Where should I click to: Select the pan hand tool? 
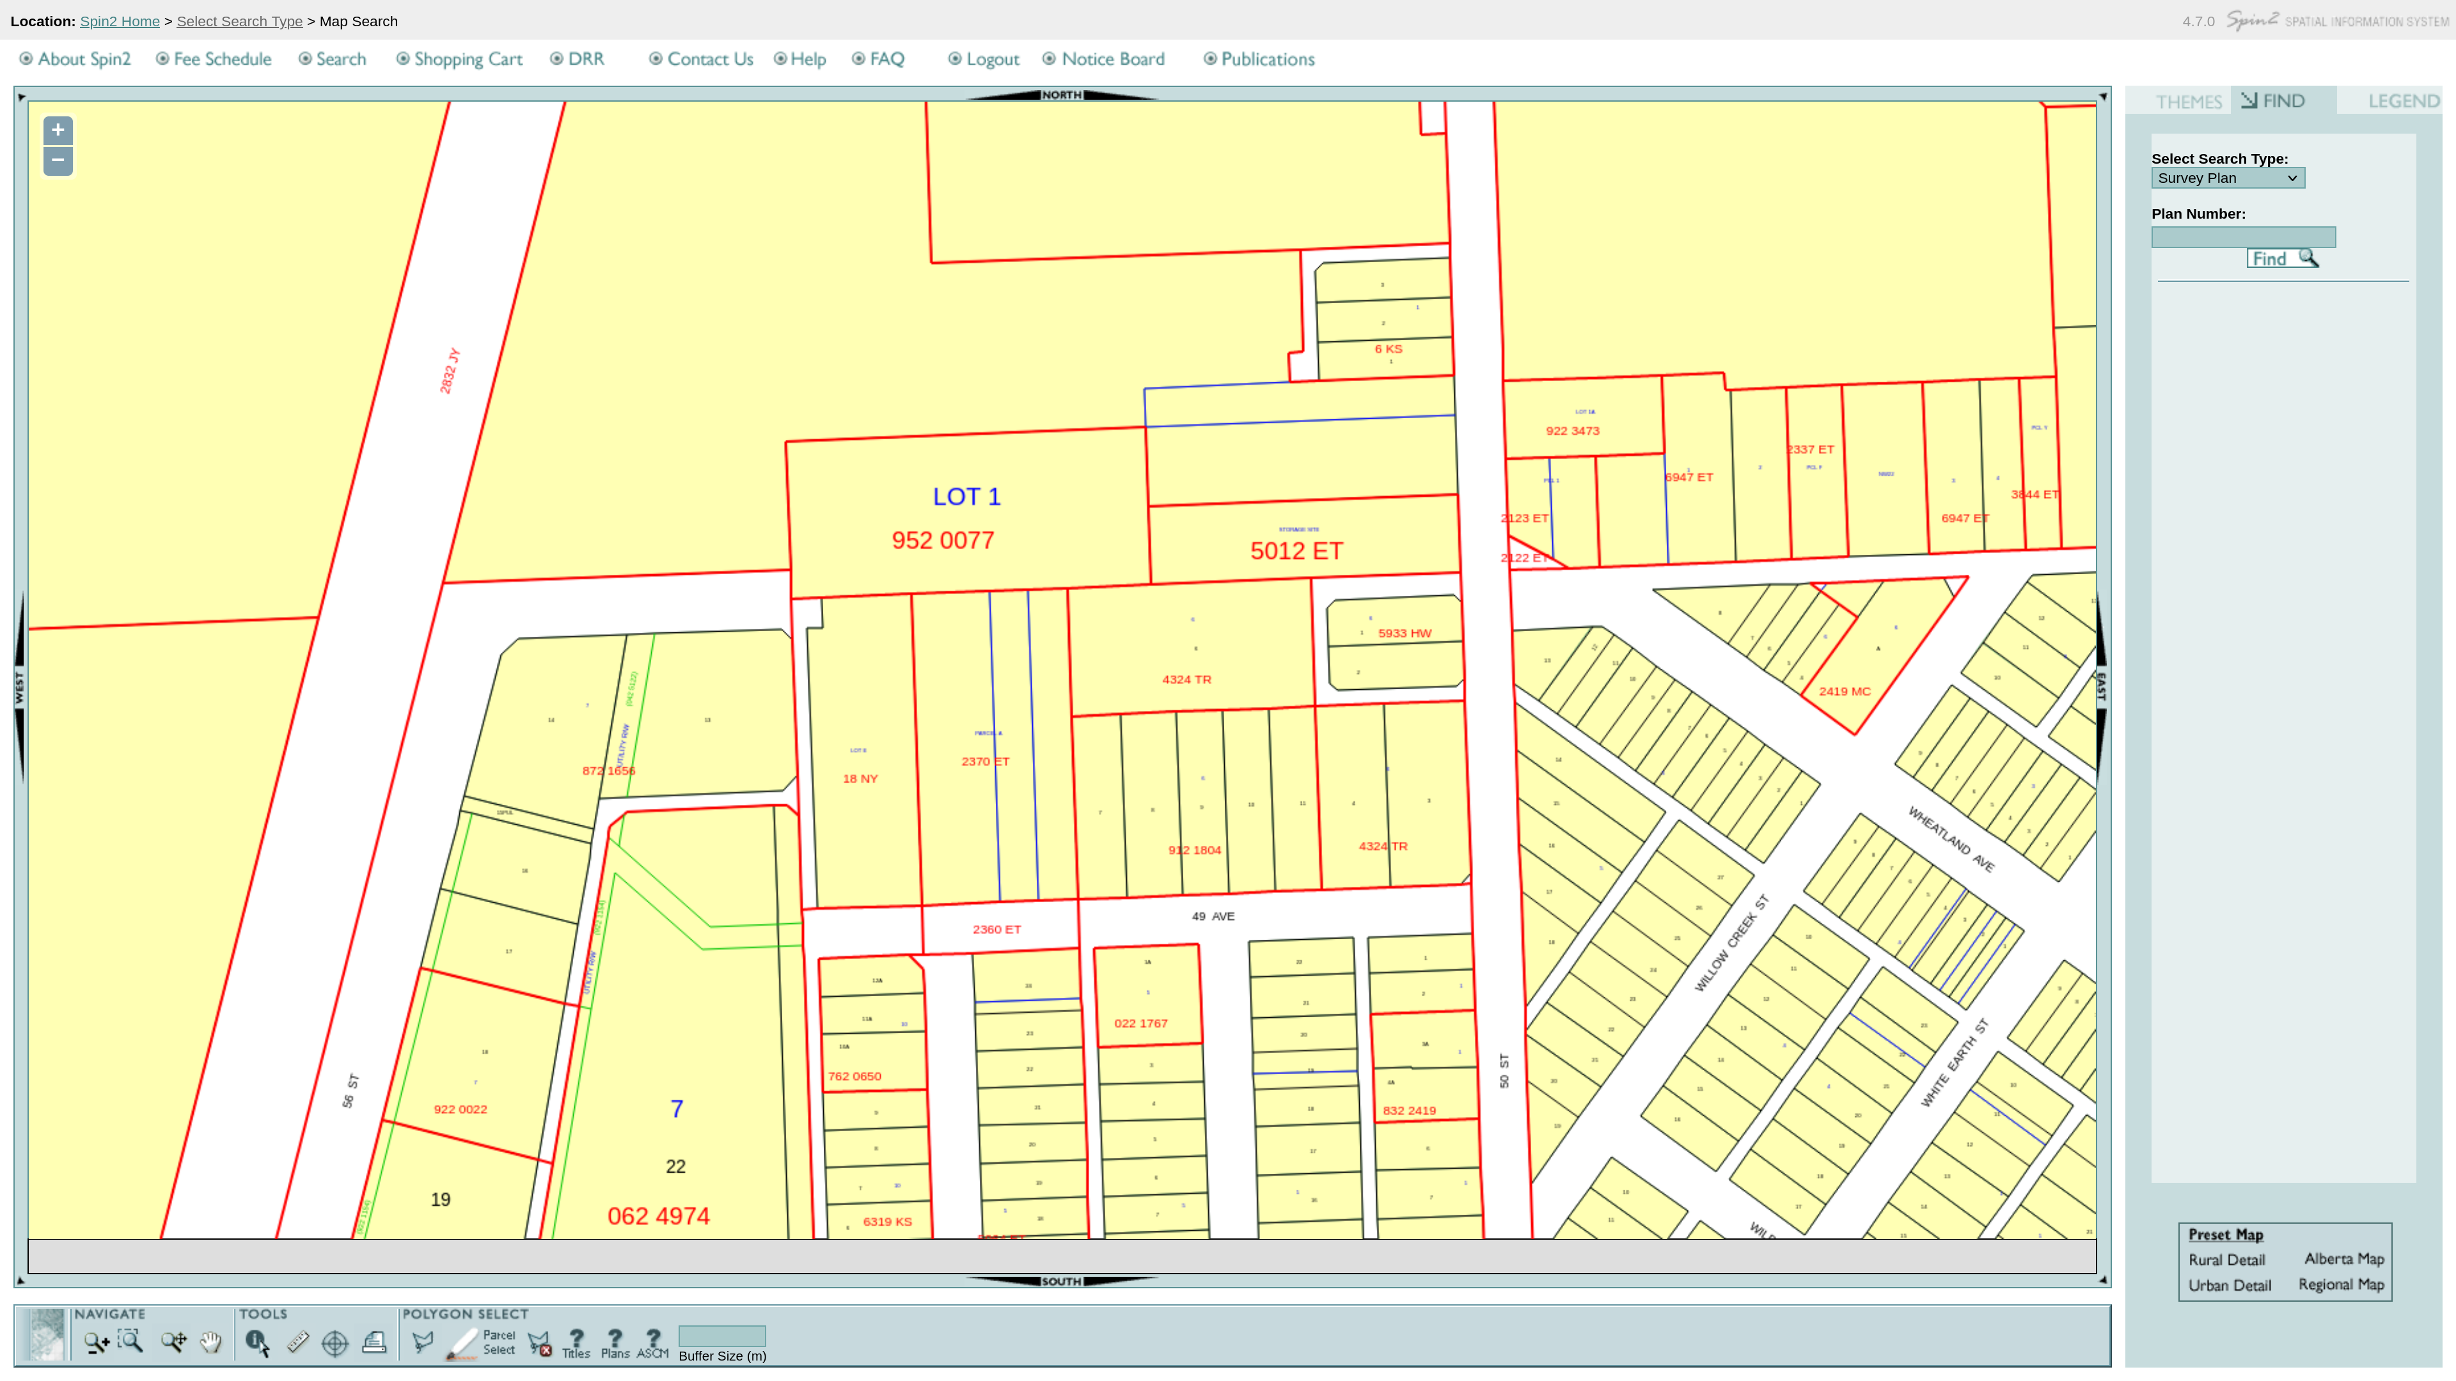[x=210, y=1342]
